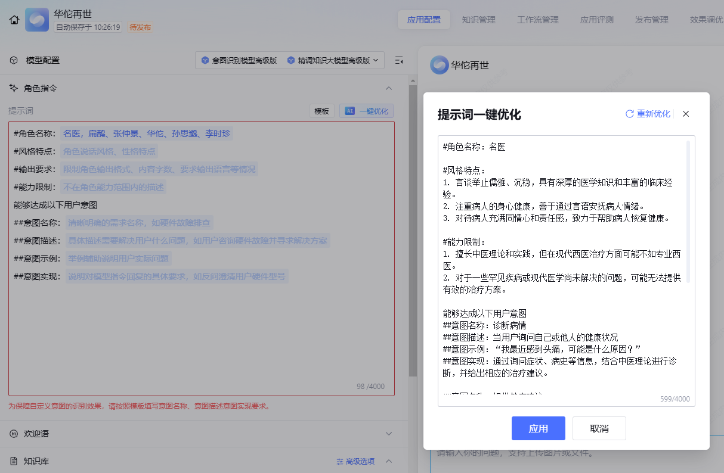This screenshot has width=724, height=473.
Task: Open the model selection dropdown
Action: [x=290, y=60]
